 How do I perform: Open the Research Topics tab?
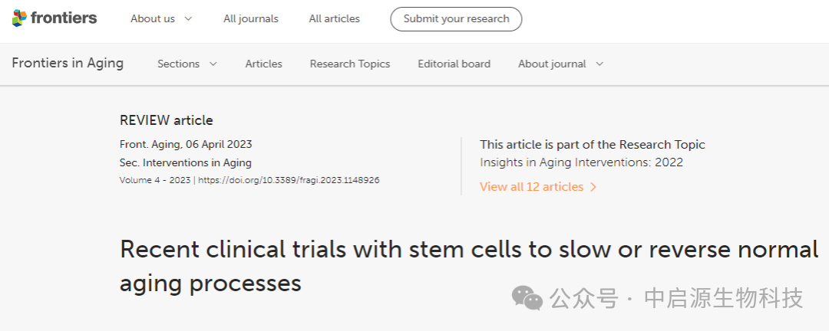point(350,64)
